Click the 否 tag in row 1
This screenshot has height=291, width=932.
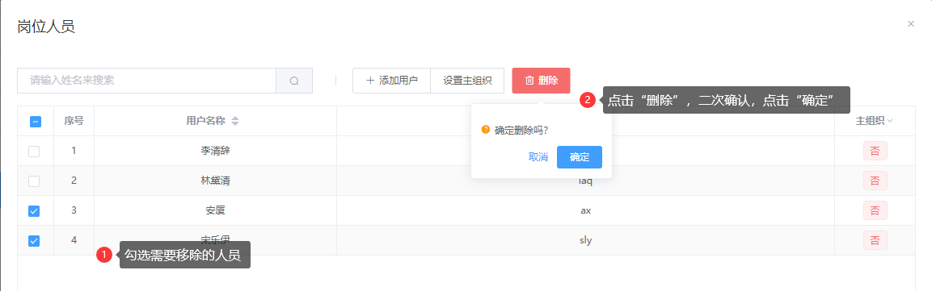pos(875,151)
